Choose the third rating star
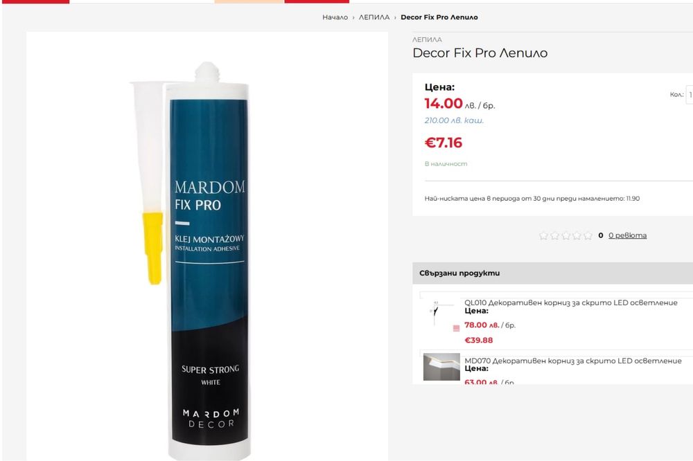 [565, 236]
